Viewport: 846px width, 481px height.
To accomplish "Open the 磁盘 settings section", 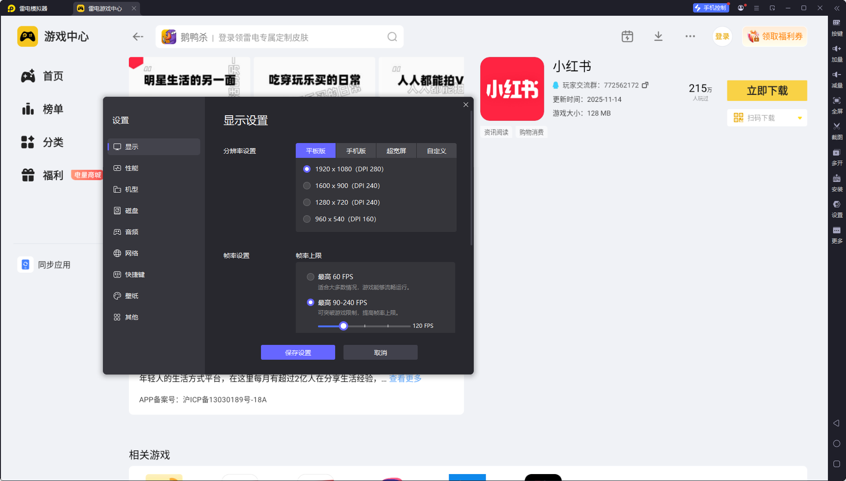I will click(x=154, y=211).
